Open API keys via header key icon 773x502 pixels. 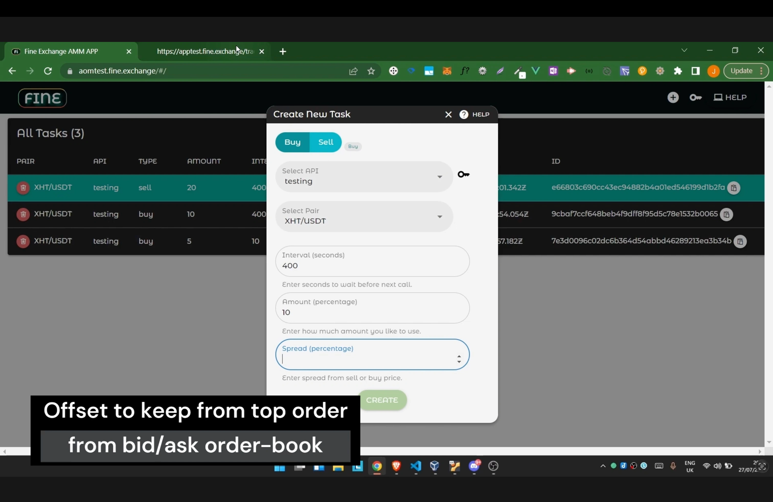[695, 97]
